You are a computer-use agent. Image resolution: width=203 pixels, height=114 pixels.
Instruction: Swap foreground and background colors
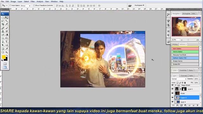tap(7, 55)
